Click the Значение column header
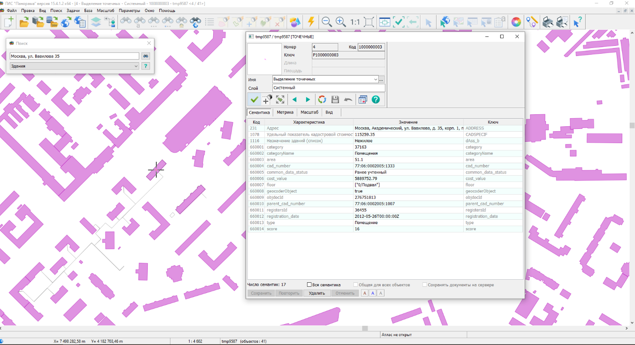635x345 pixels. 408,122
